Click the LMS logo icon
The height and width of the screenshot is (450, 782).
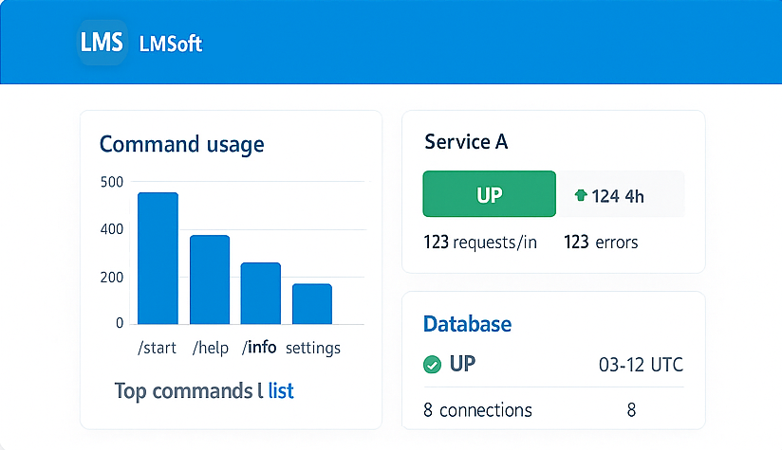pos(102,44)
